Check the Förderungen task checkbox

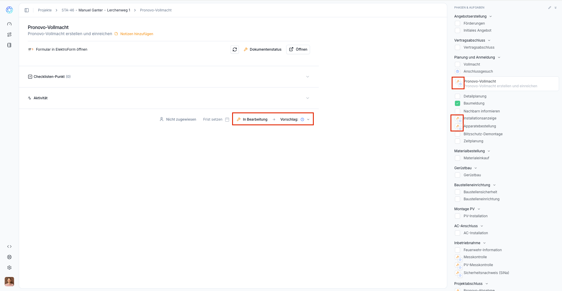(x=458, y=23)
